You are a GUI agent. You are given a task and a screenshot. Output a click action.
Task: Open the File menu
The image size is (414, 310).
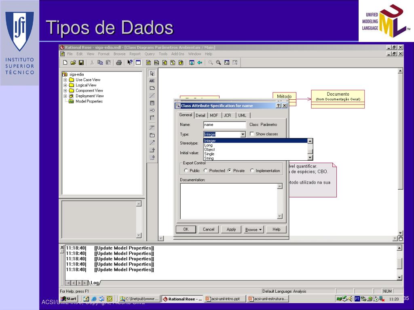70,54
